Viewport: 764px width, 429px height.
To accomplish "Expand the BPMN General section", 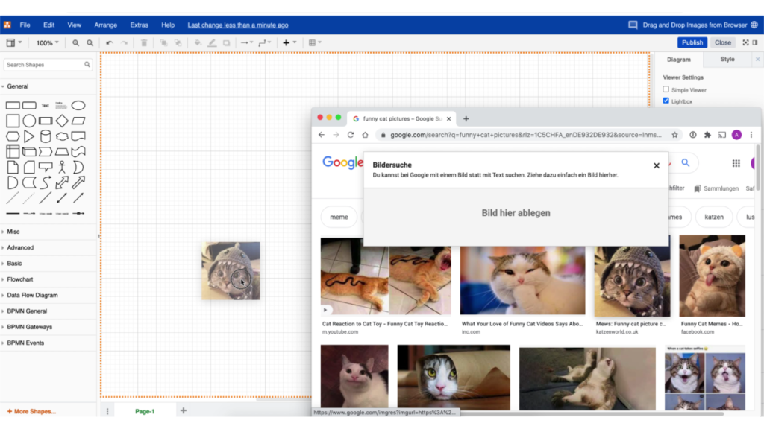I will [27, 311].
